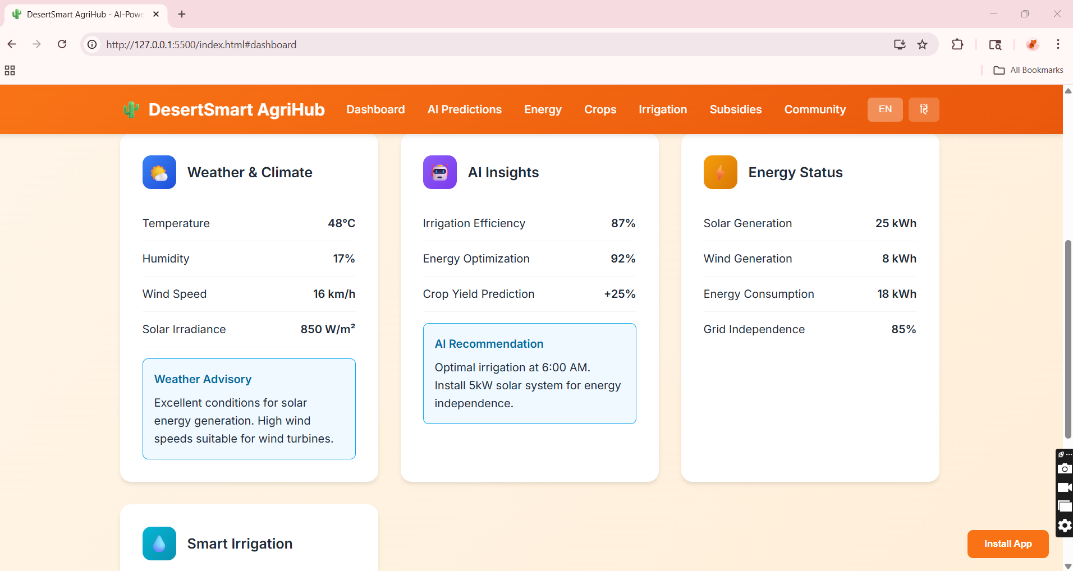
Task: Click the gallery stack icon in side toolbar
Action: [1065, 506]
